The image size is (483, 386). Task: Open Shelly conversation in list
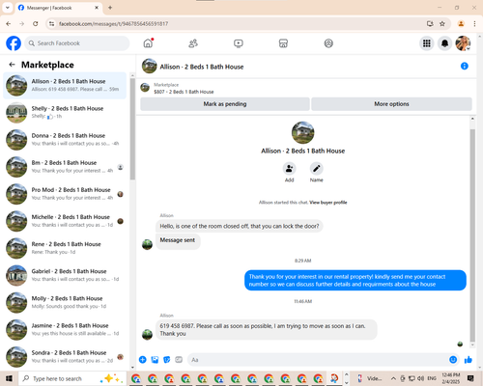[65, 112]
